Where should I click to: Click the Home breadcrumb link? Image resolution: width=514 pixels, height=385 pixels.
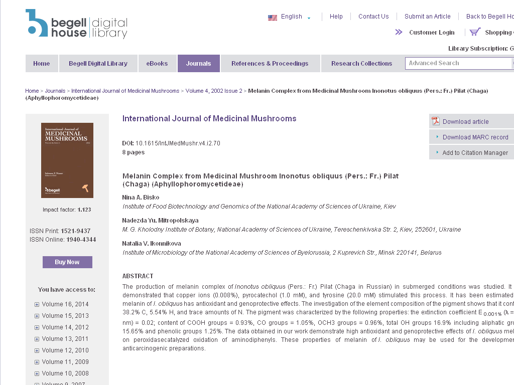(32, 91)
